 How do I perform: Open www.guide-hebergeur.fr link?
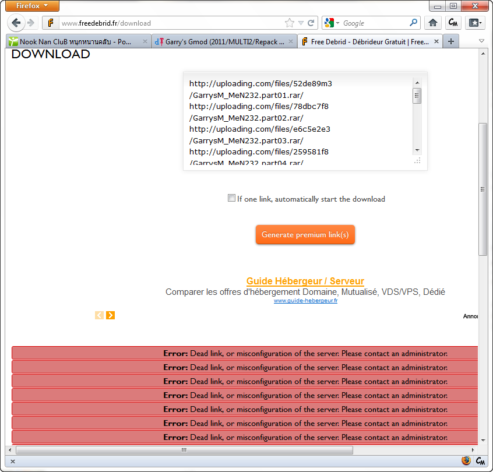[x=305, y=301]
